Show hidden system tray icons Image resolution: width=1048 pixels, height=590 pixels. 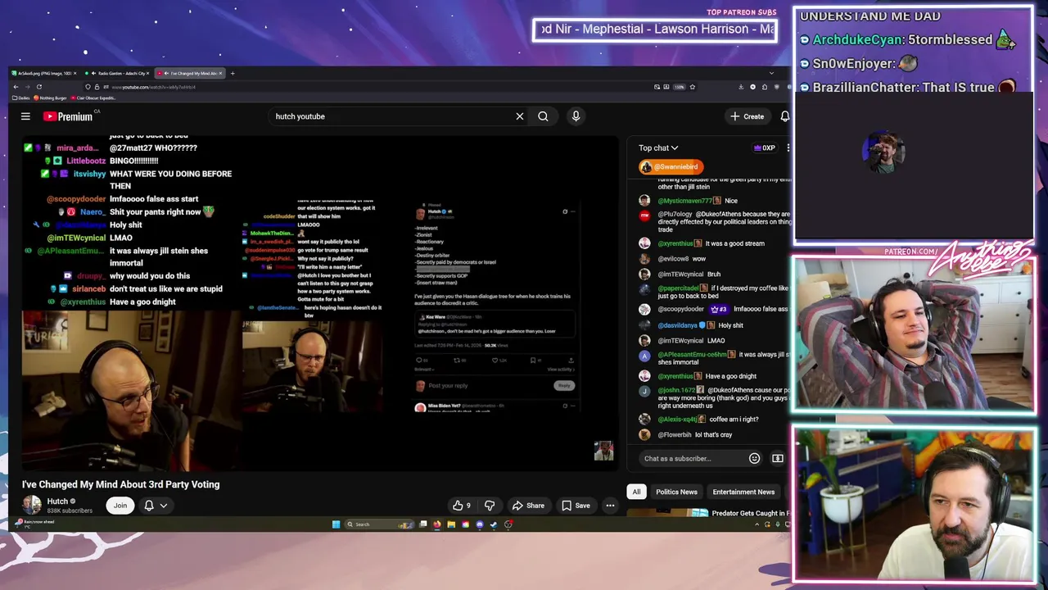coord(757,524)
